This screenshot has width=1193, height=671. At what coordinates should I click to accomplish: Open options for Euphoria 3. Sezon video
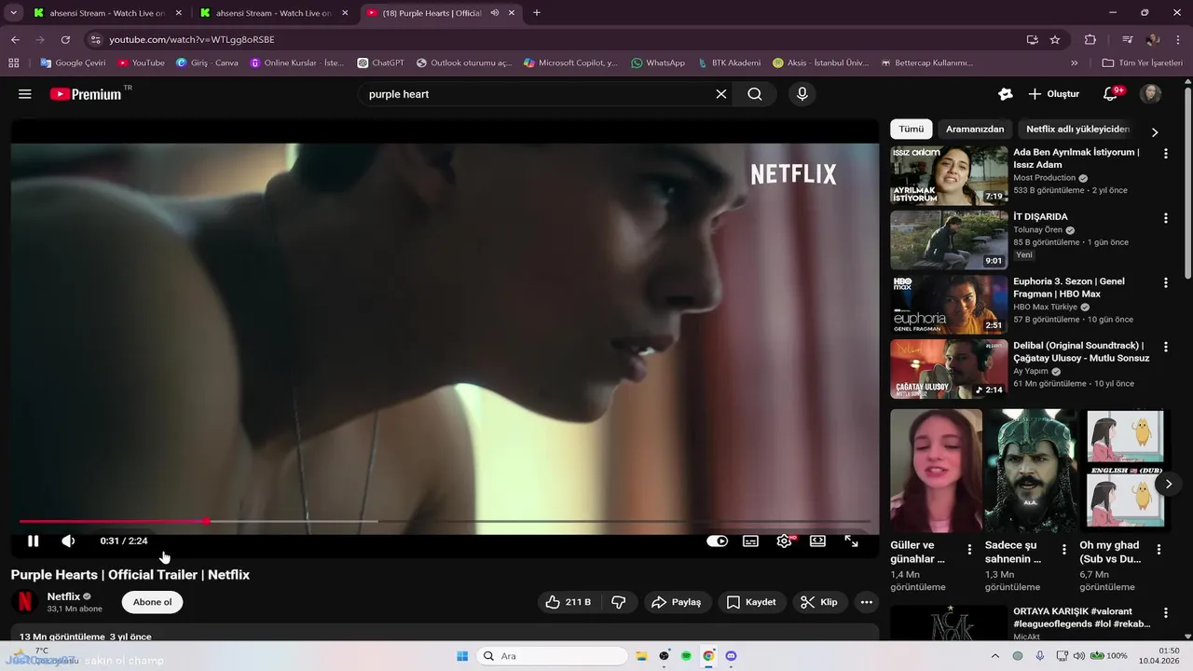[x=1165, y=282]
